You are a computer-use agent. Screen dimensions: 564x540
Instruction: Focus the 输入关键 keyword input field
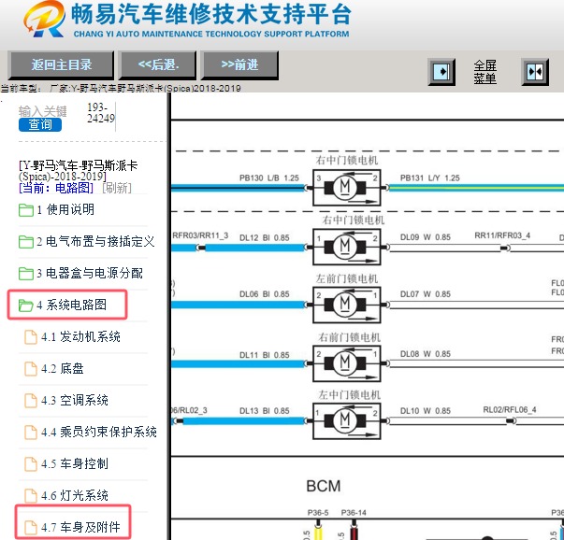point(43,111)
